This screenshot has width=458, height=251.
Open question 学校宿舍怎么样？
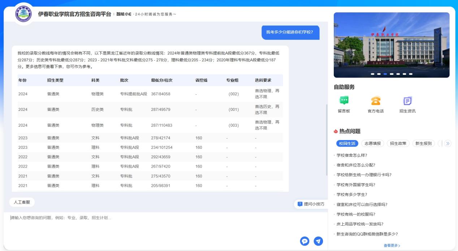(352, 155)
